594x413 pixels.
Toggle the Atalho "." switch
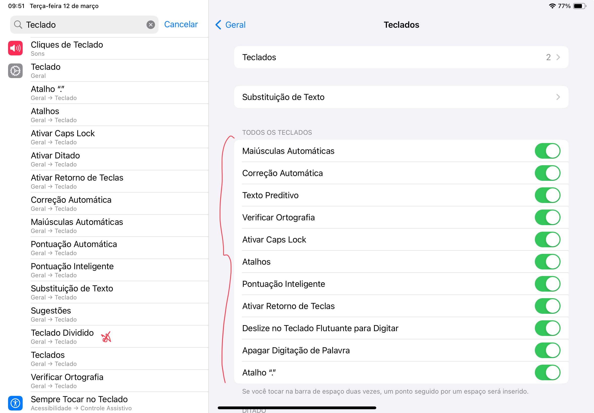tap(547, 372)
